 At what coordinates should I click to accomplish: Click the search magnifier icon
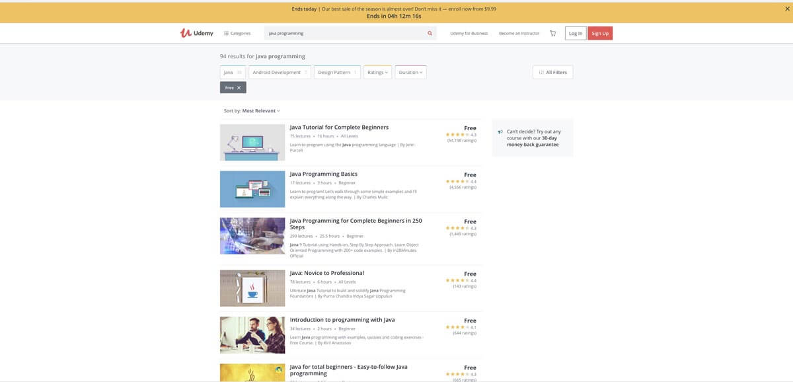[x=430, y=33]
